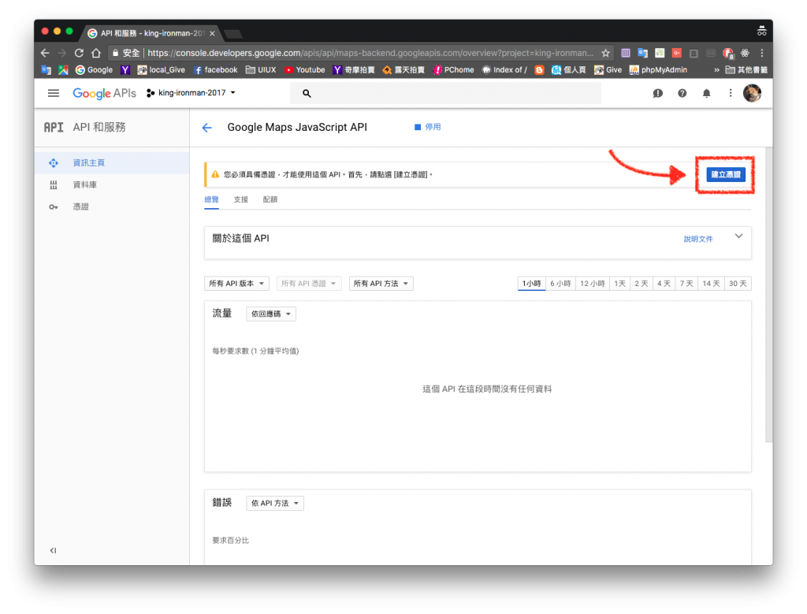Open the feedback alert icon
Image resolution: width=807 pixels, height=614 pixels.
pyautogui.click(x=657, y=93)
